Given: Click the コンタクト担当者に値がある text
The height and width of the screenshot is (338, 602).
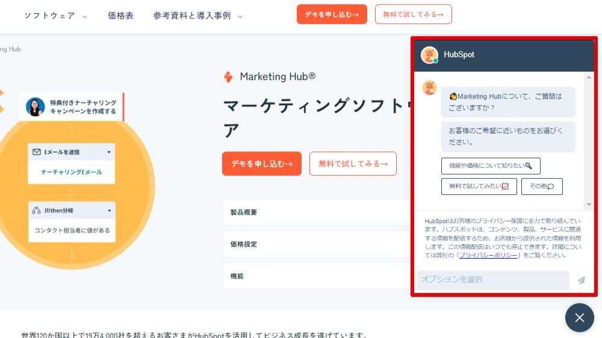Looking at the screenshot, I should 72,230.
